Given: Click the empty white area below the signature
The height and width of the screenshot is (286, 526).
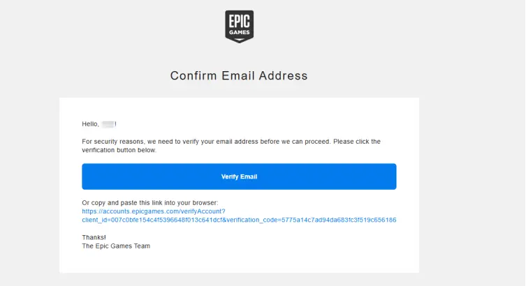Looking at the screenshot, I should point(239,262).
